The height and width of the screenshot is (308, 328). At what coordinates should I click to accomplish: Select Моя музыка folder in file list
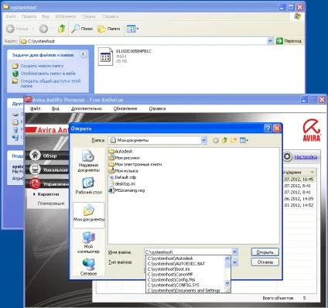pos(123,171)
